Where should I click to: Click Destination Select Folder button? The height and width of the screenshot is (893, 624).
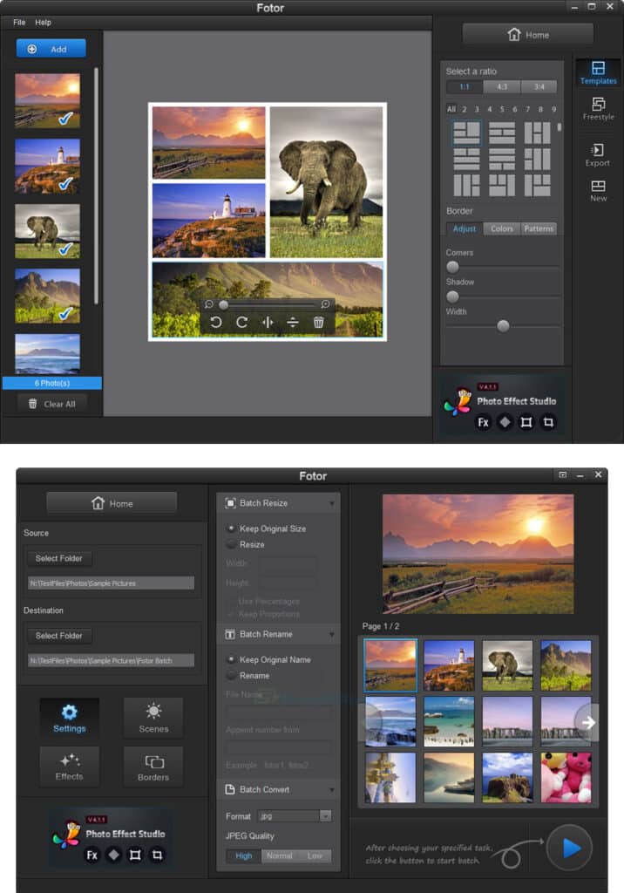pyautogui.click(x=59, y=636)
